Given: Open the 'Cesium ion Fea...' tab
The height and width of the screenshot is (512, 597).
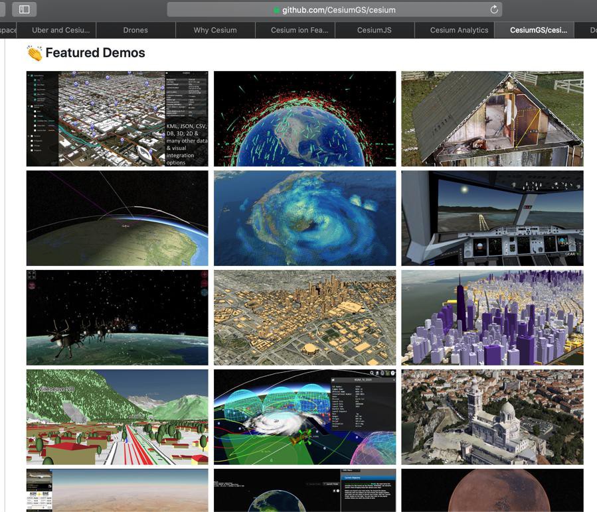Looking at the screenshot, I should click(295, 30).
